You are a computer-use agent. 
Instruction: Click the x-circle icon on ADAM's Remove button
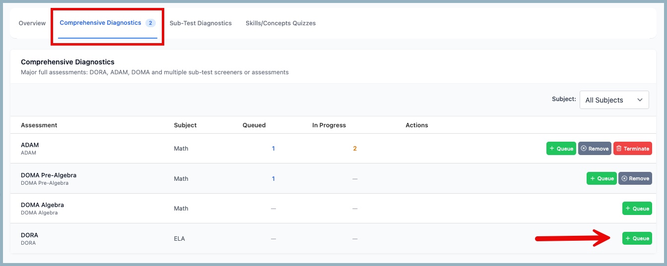point(584,149)
